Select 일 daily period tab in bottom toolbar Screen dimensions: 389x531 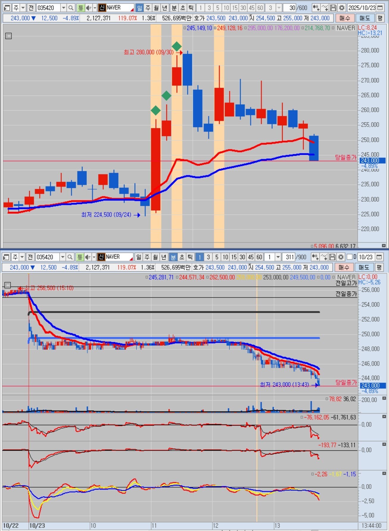(139, 257)
